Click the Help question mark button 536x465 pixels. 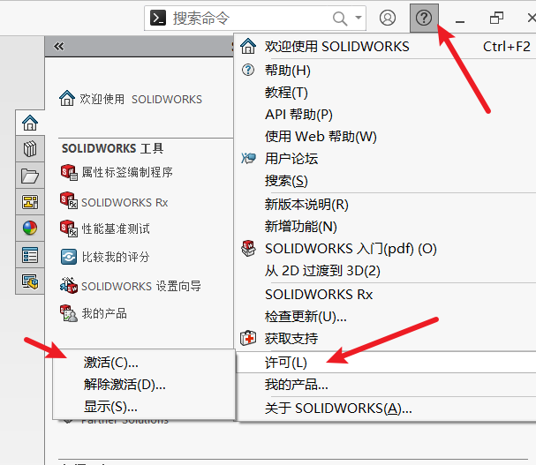pos(424,18)
